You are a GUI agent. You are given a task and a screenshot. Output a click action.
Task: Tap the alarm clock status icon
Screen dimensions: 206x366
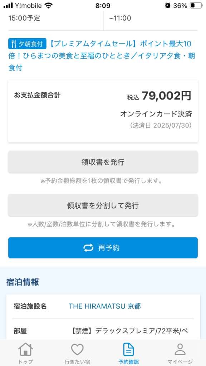pos(167,6)
